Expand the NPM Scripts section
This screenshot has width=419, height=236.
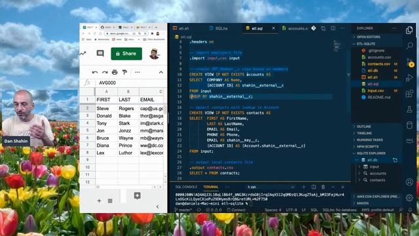click(x=368, y=146)
